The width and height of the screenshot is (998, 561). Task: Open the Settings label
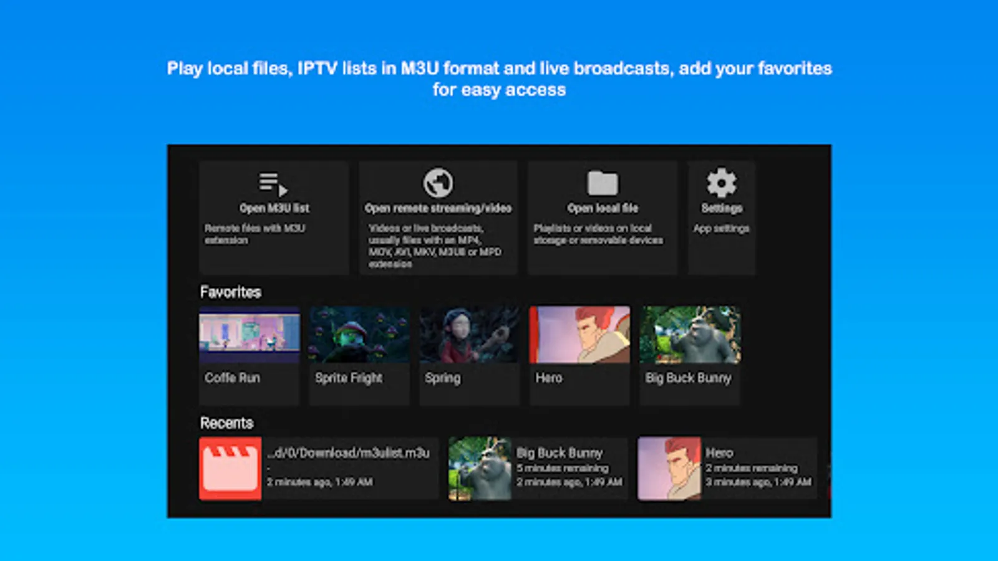[x=722, y=208]
